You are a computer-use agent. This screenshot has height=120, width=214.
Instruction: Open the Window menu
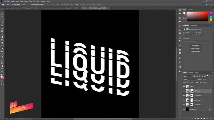point(43,1)
